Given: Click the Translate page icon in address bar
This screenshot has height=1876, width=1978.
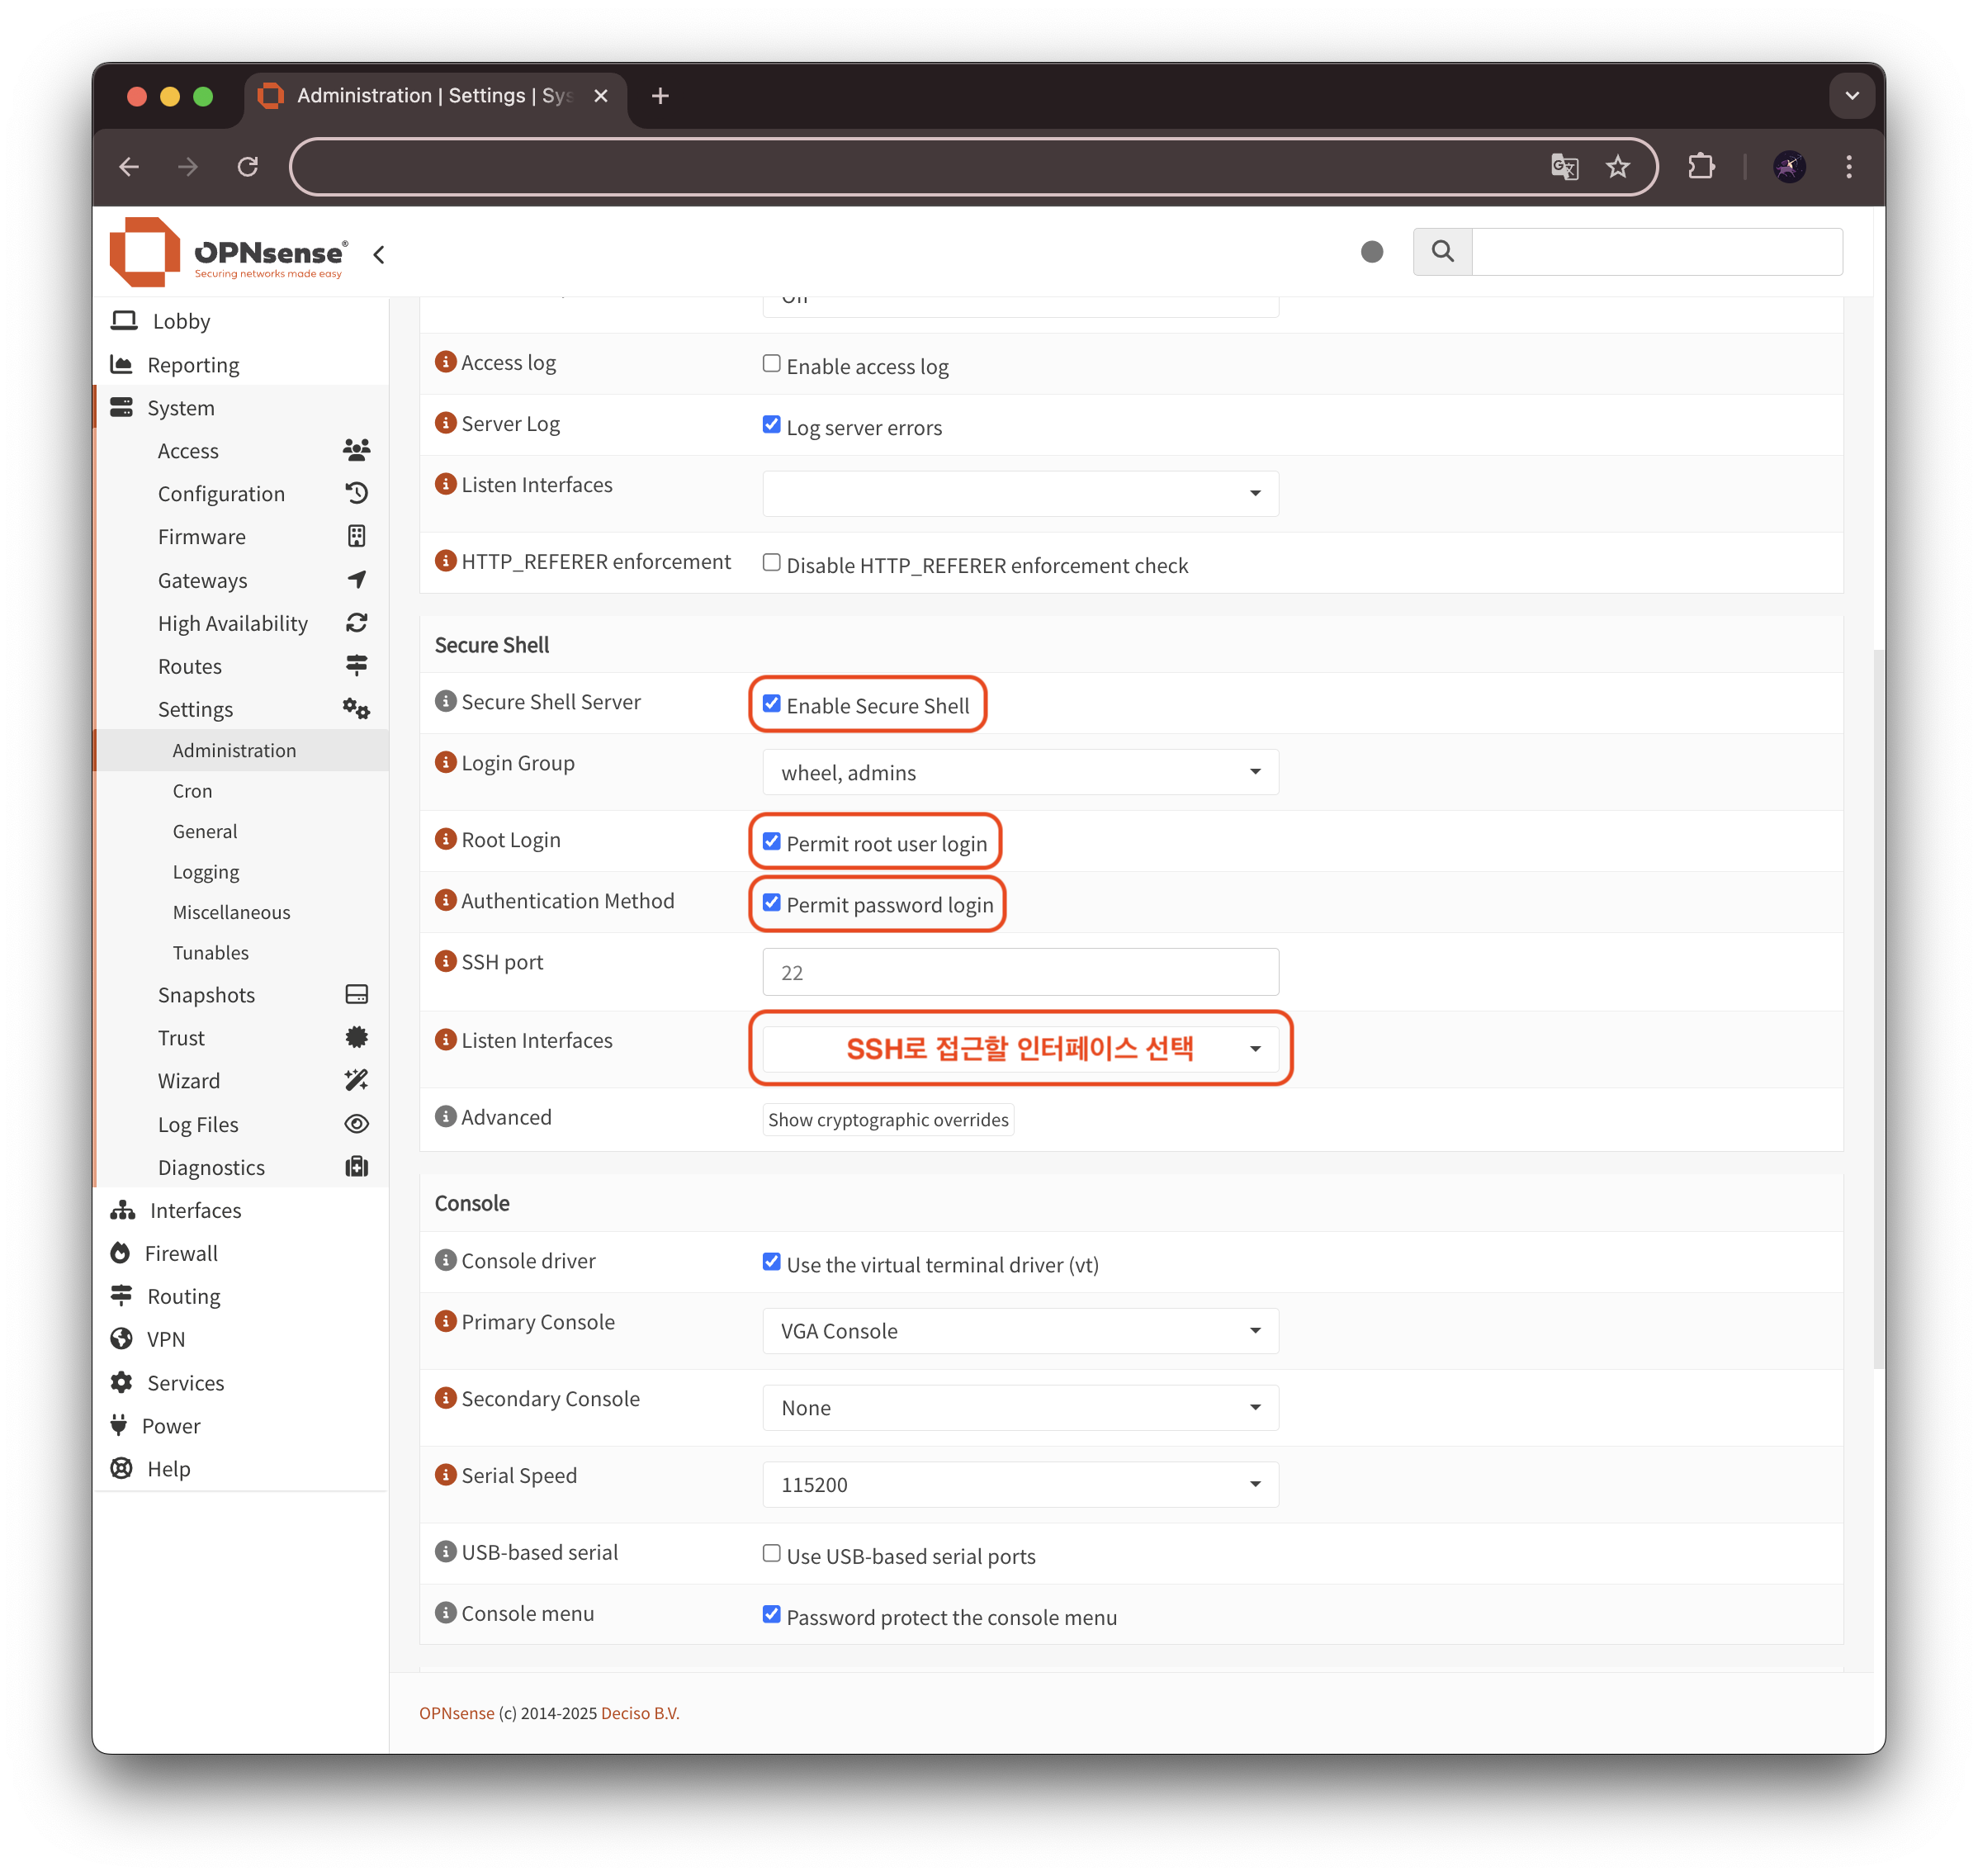Looking at the screenshot, I should (1564, 167).
